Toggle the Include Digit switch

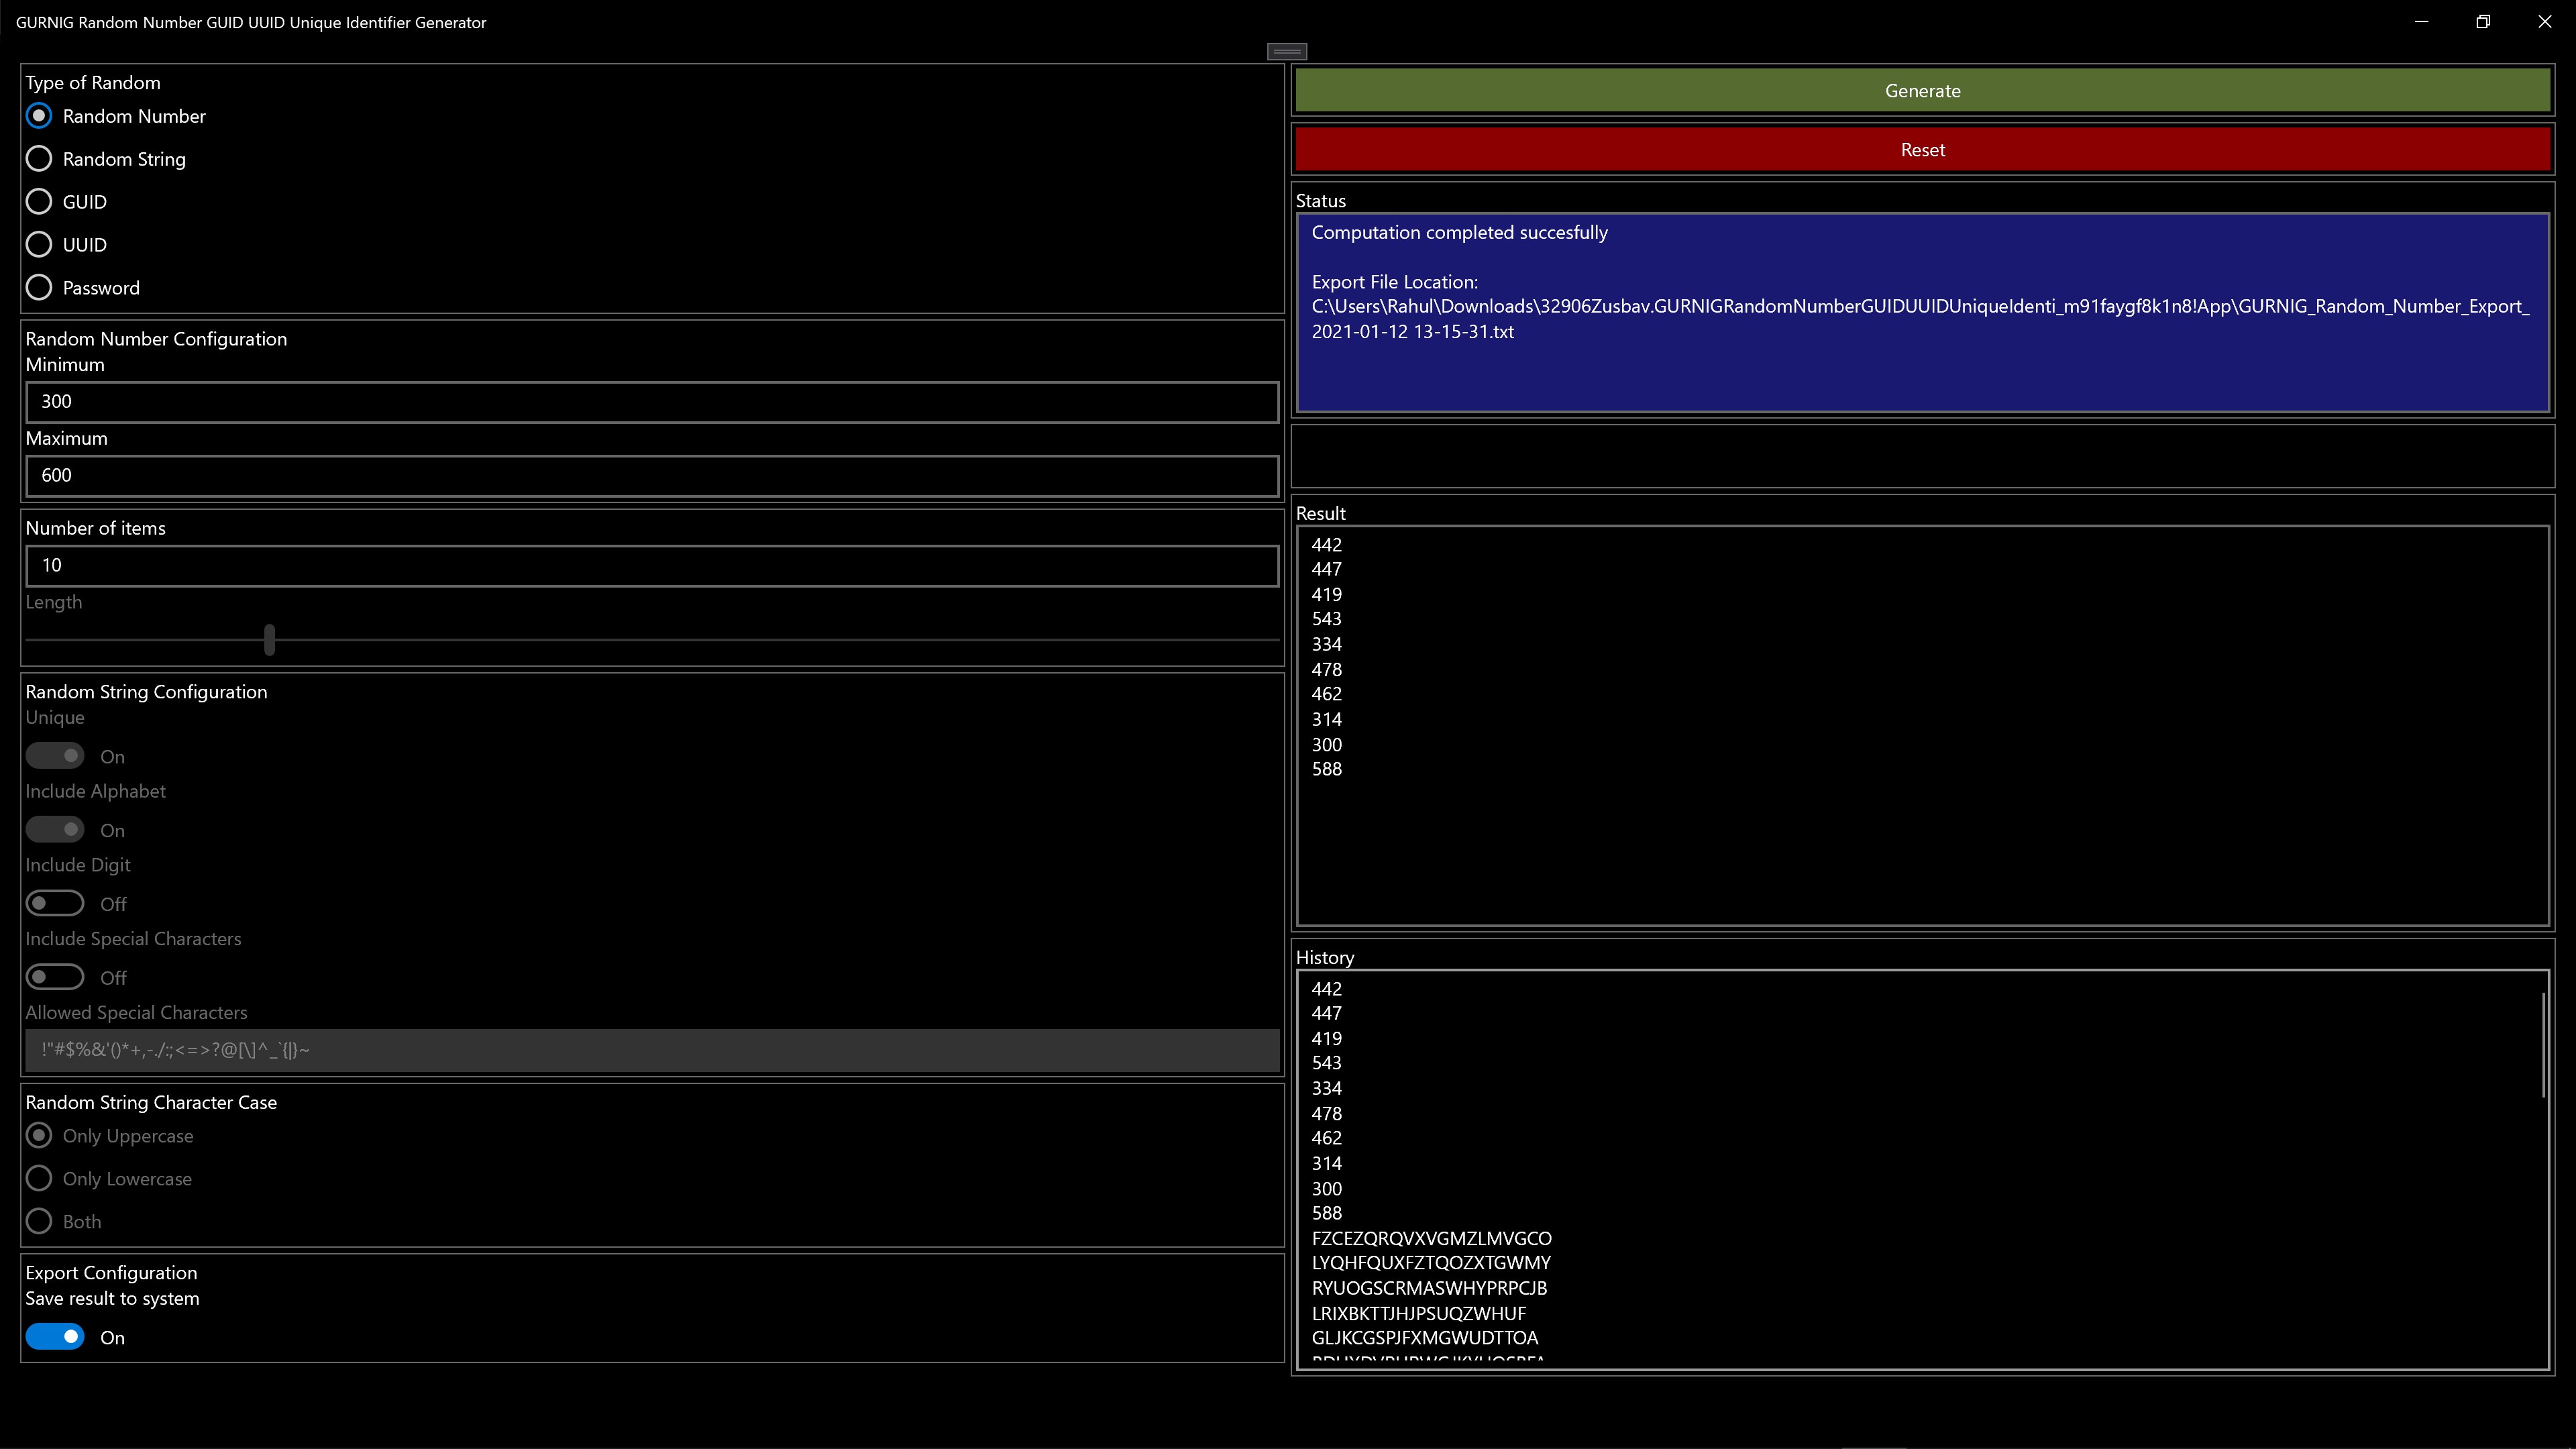click(x=55, y=904)
